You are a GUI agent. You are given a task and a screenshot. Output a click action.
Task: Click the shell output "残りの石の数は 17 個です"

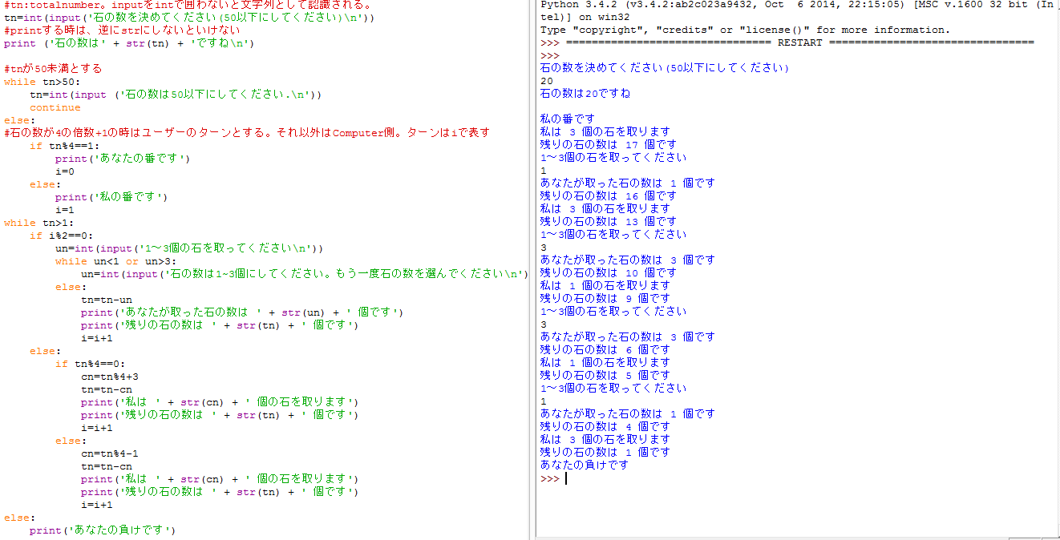[608, 145]
